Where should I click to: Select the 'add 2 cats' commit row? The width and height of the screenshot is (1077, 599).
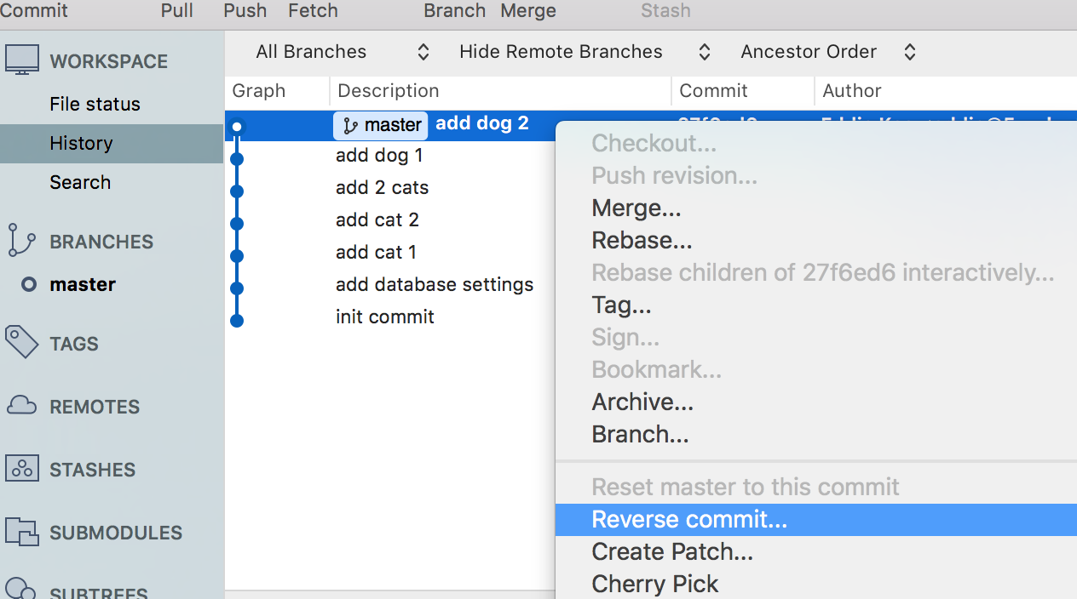382,188
